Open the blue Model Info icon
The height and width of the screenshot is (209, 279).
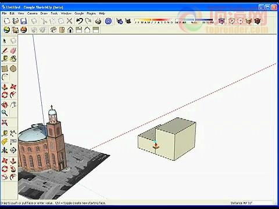click(x=108, y=21)
